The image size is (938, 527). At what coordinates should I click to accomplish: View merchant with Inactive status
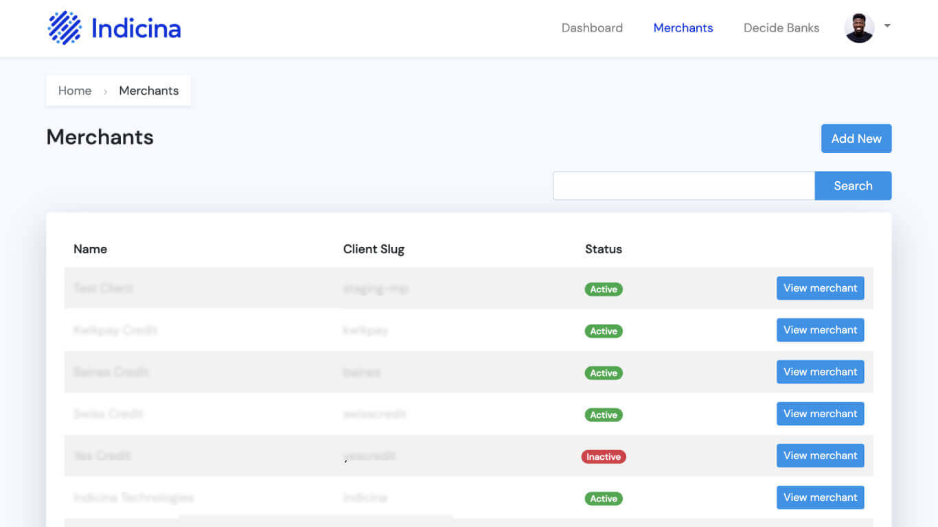[820, 456]
